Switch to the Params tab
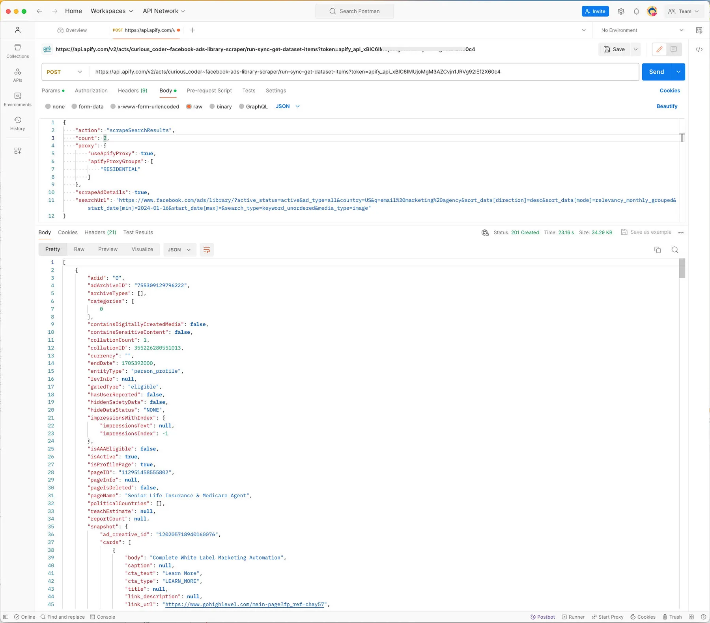This screenshot has height=623, width=710. click(x=53, y=91)
